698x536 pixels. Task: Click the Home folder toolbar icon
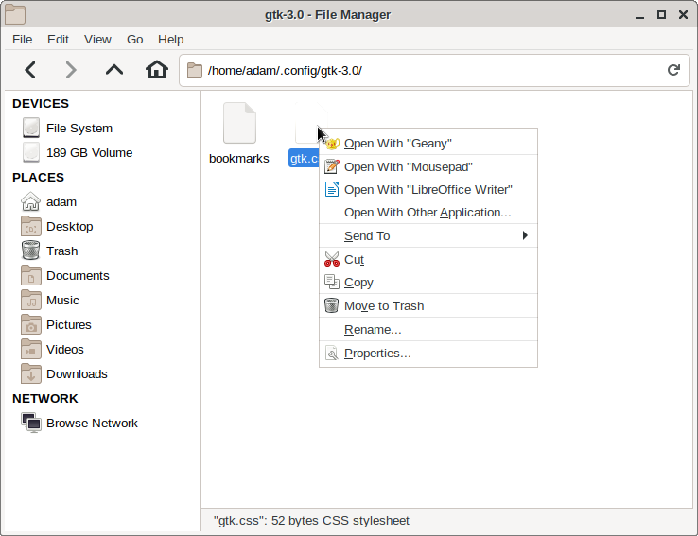pos(156,70)
